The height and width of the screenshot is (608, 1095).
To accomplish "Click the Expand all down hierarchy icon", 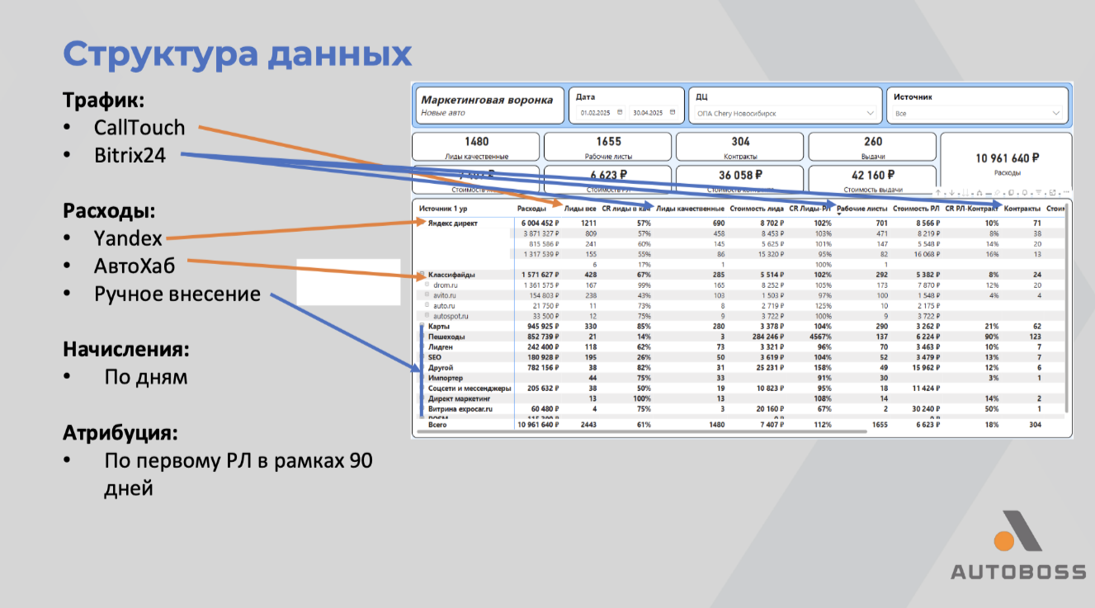I will (979, 192).
